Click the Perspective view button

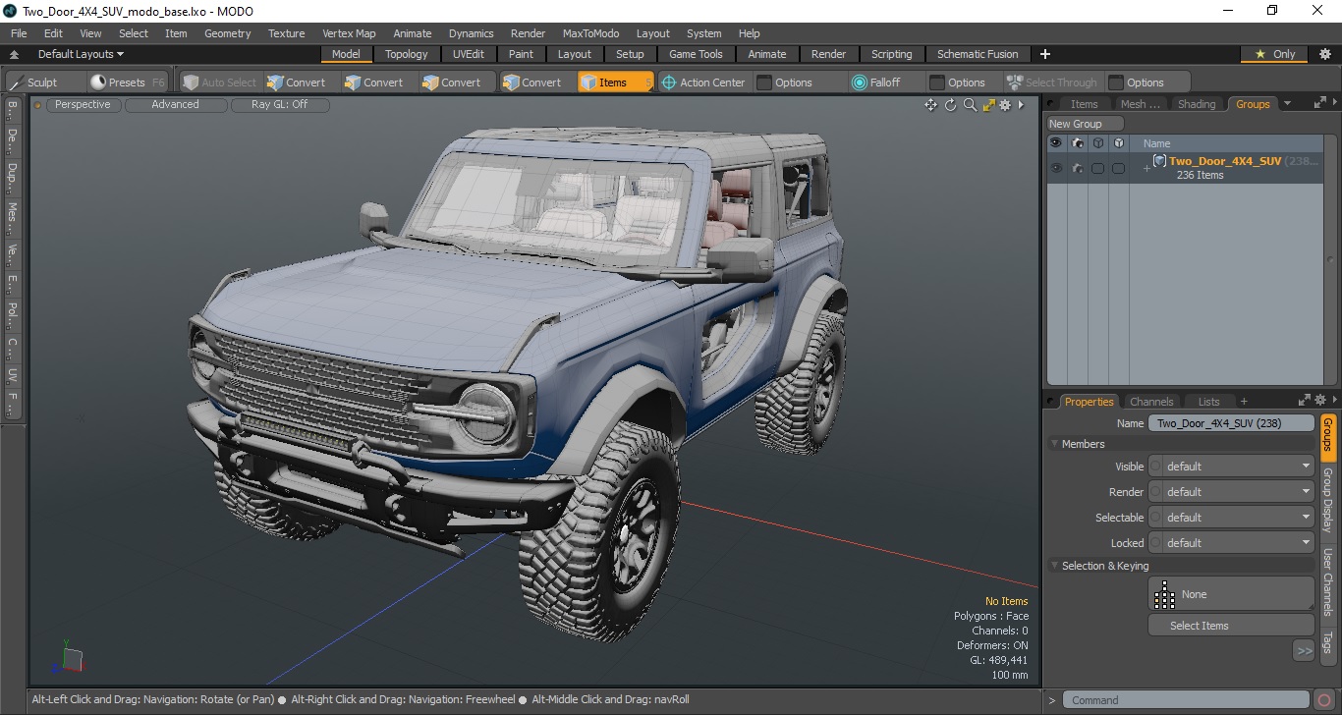[84, 105]
